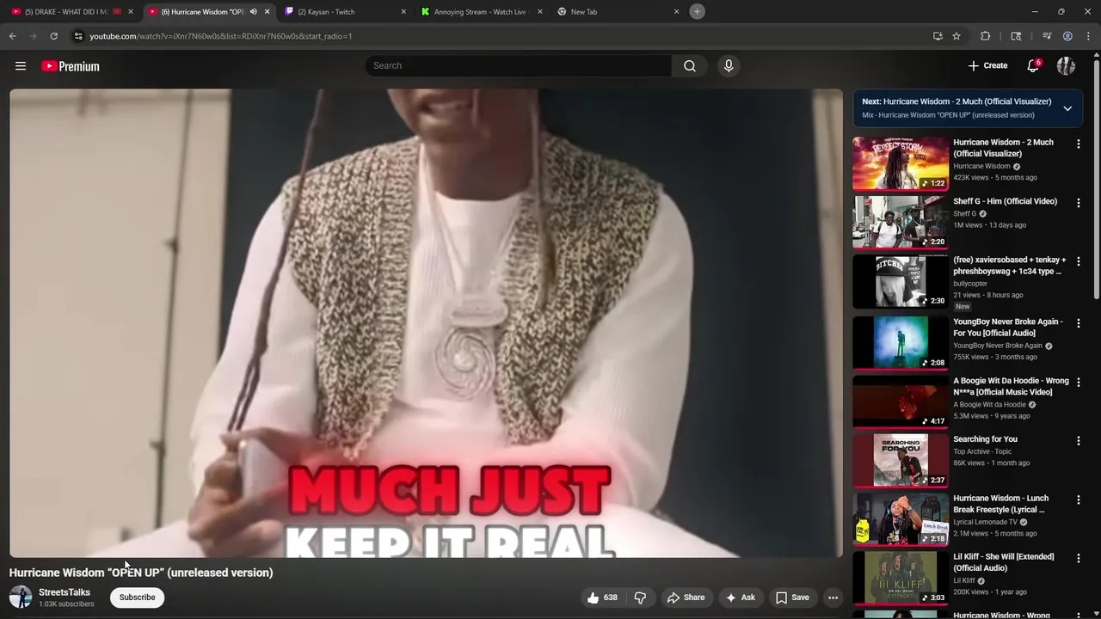Click the search magnifier button
Image resolution: width=1101 pixels, height=619 pixels.
[690, 66]
